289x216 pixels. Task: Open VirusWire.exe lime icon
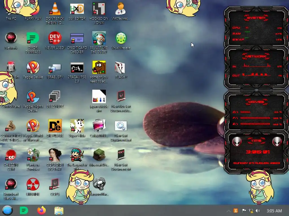[121, 41]
